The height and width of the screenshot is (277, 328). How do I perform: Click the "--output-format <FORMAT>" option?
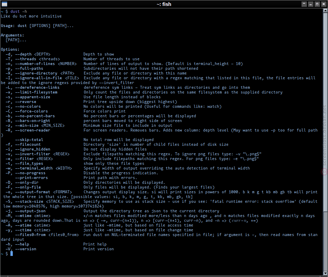pyautogui.click(x=43, y=192)
